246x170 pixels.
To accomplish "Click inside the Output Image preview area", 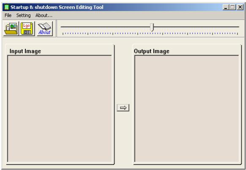I will coord(187,109).
